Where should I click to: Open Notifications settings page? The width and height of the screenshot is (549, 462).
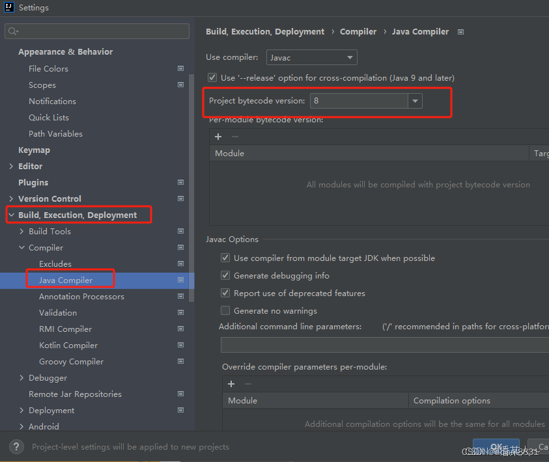(x=52, y=101)
